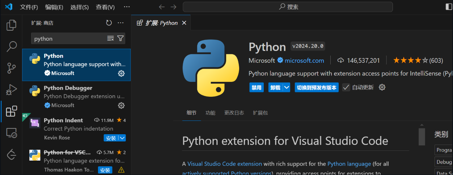Click Kevin Rose publisher name

[x=57, y=137]
